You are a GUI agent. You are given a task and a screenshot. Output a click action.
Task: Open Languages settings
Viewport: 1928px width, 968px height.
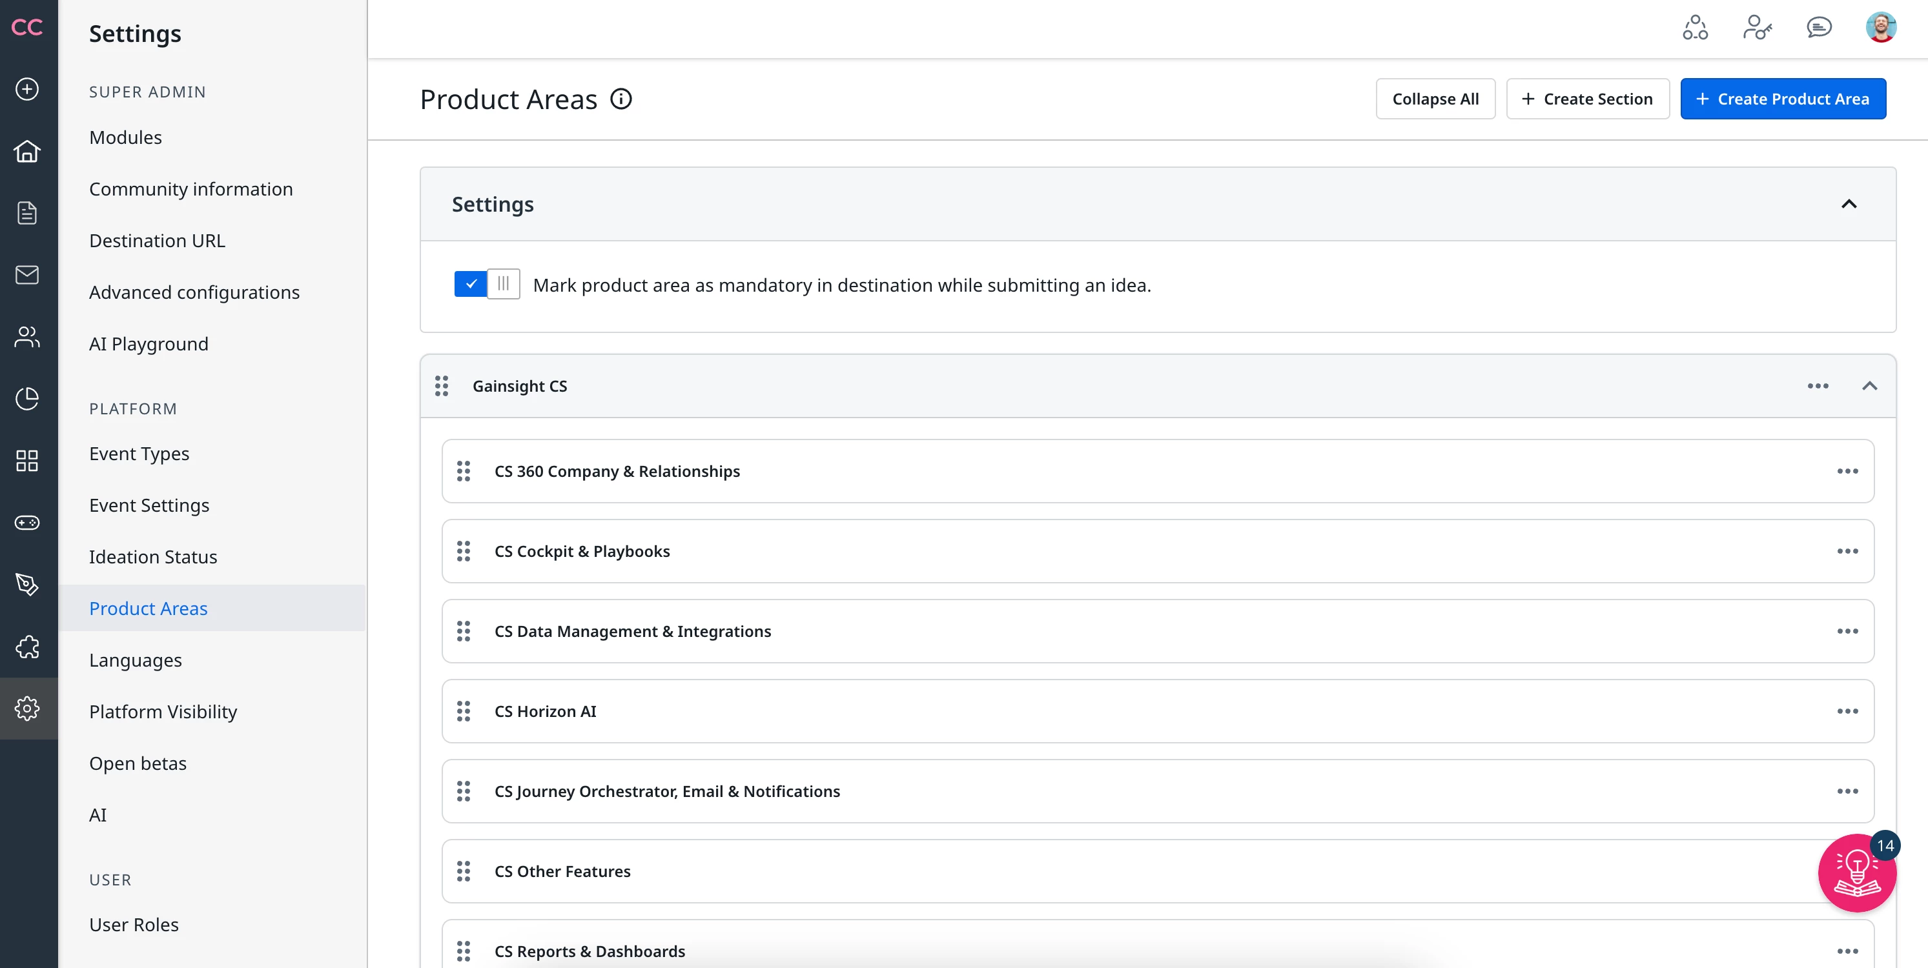click(136, 661)
